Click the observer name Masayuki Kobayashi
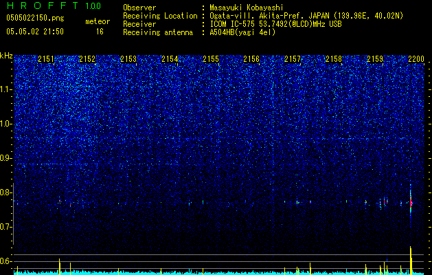Image resolution: width=432 pixels, height=275 pixels. [247, 8]
